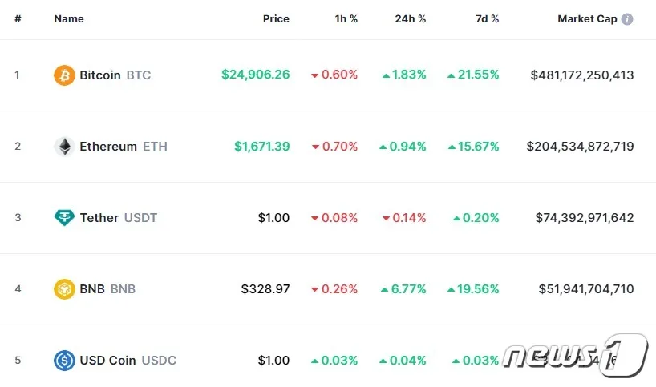
Task: Sort by 24h % change header
Action: pos(411,19)
